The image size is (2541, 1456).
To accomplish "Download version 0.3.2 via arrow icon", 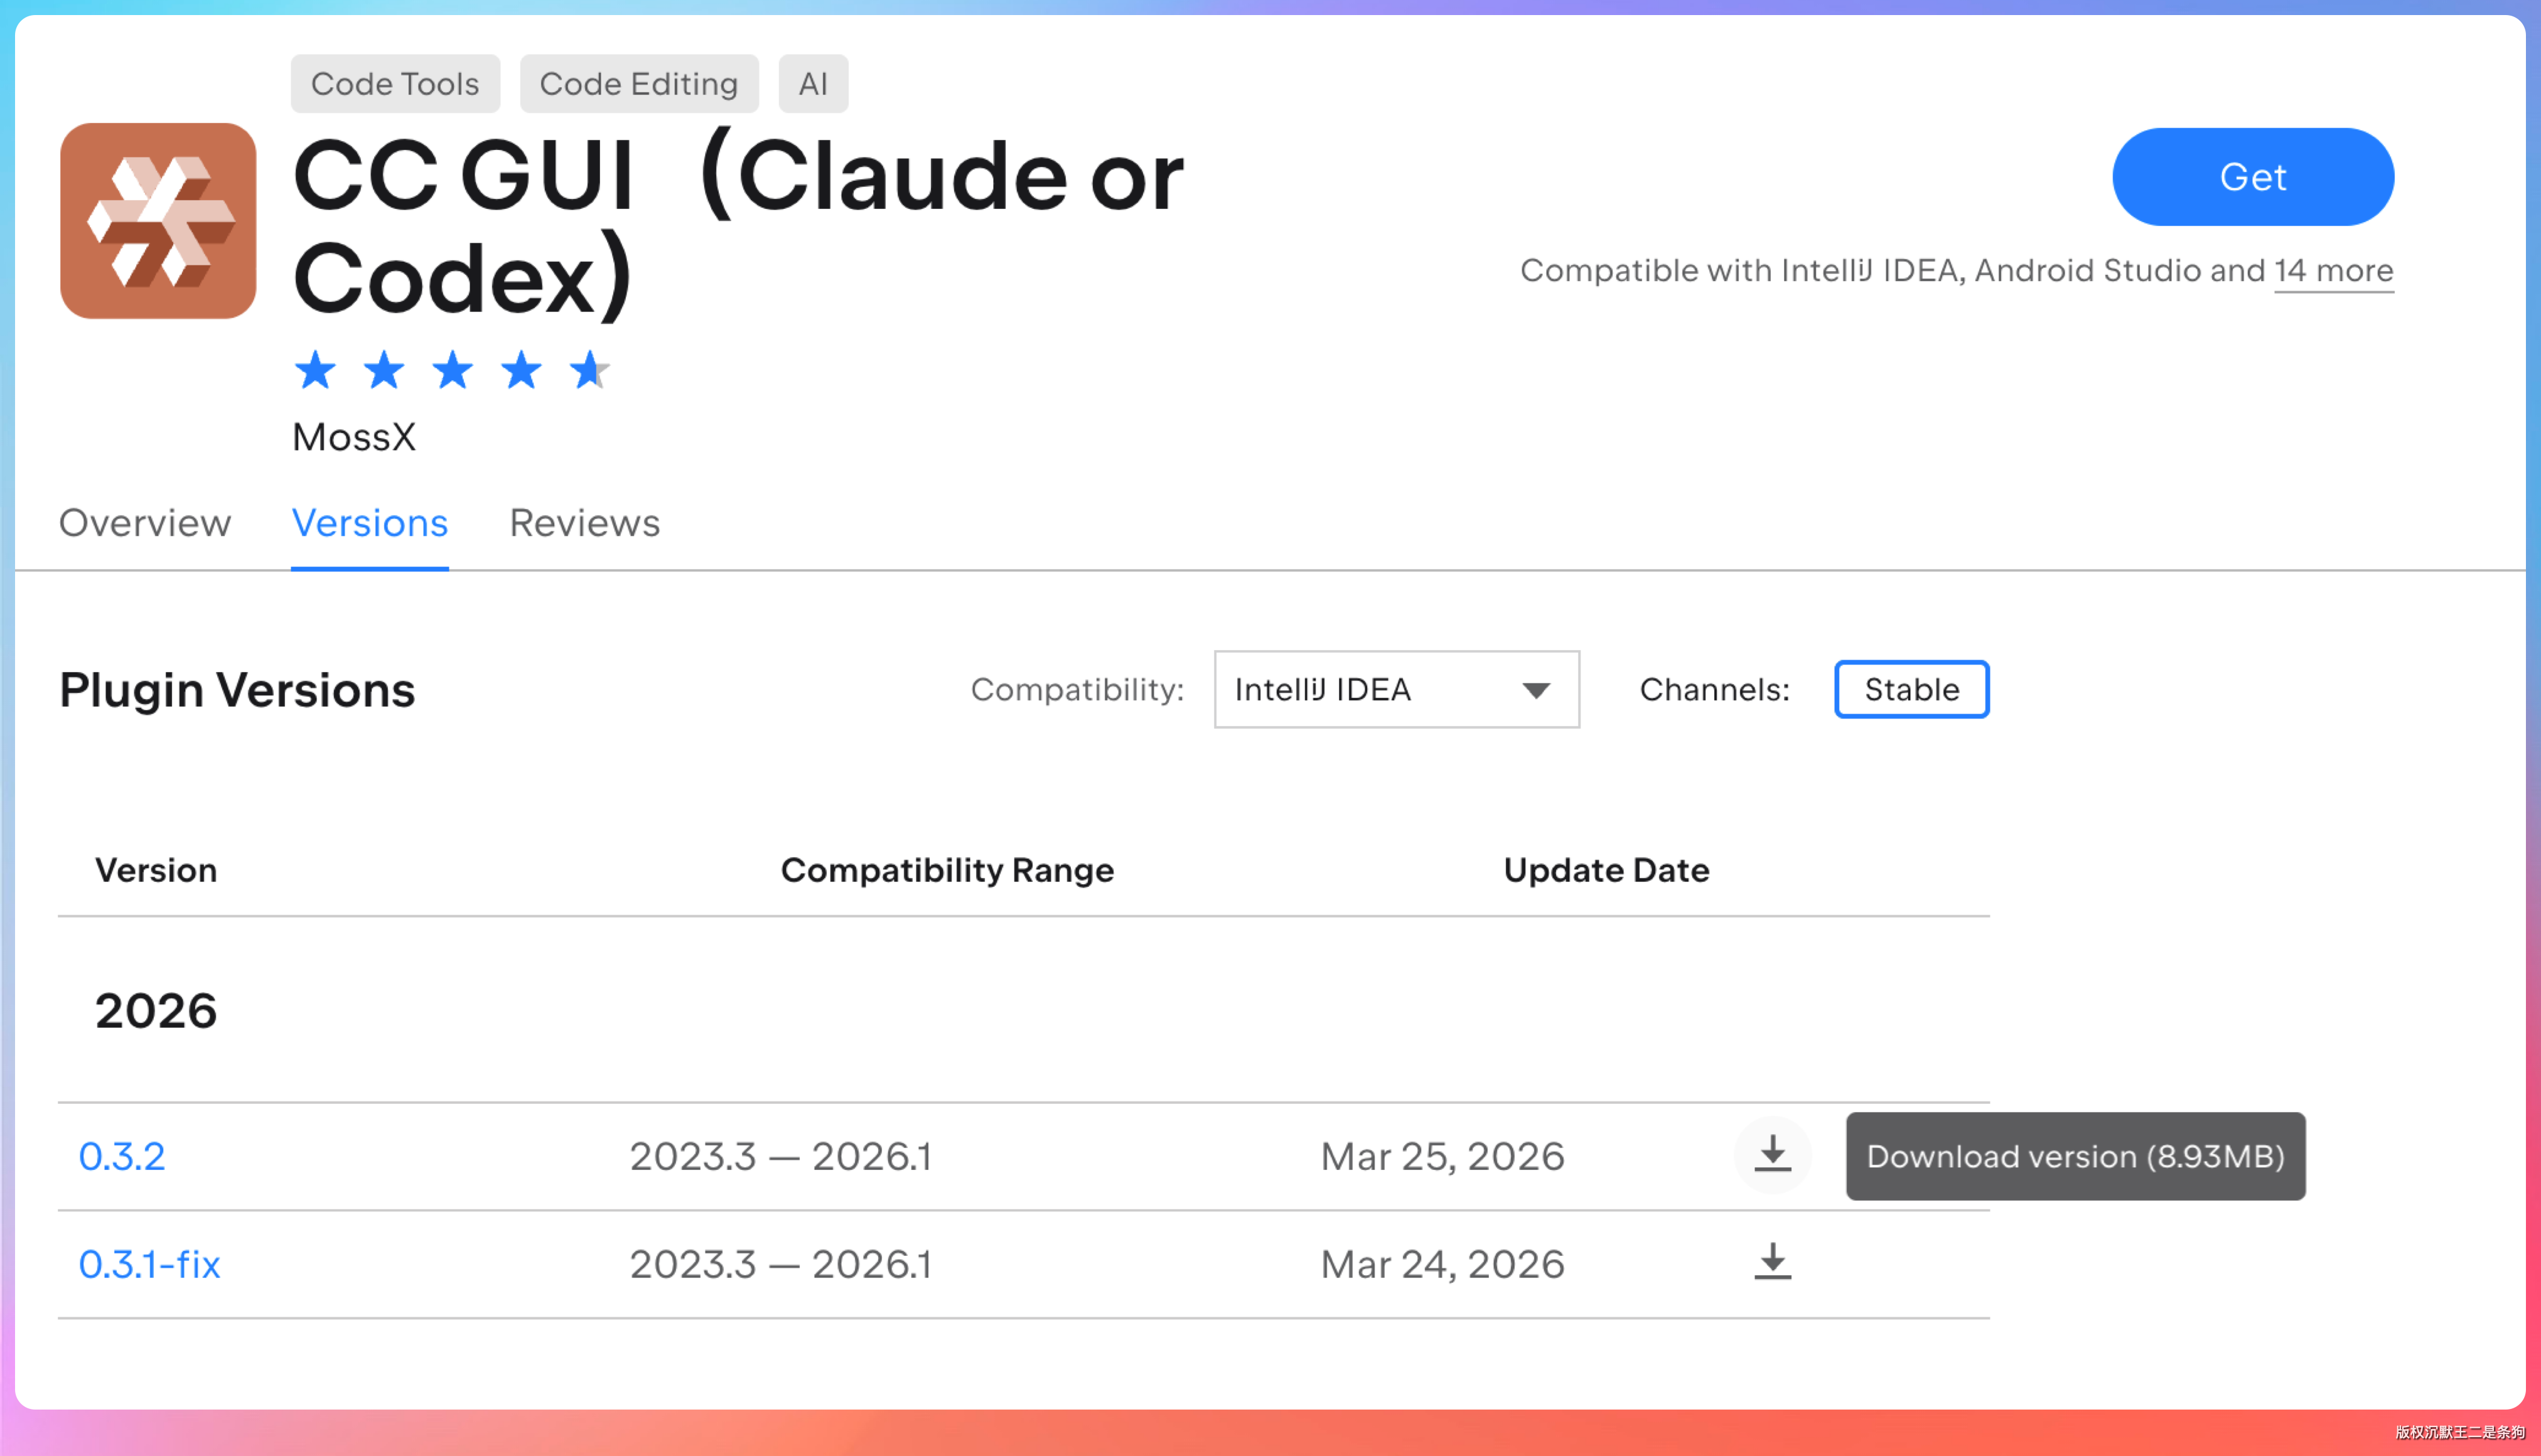I will pyautogui.click(x=1772, y=1154).
